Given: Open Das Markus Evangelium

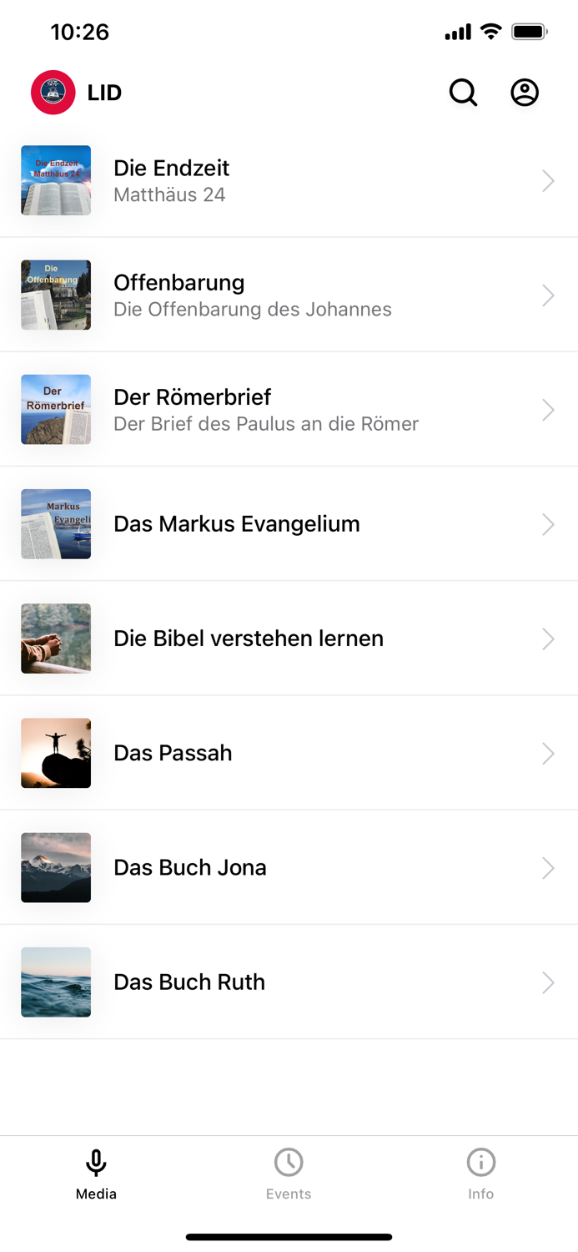Looking at the screenshot, I should [x=237, y=524].
